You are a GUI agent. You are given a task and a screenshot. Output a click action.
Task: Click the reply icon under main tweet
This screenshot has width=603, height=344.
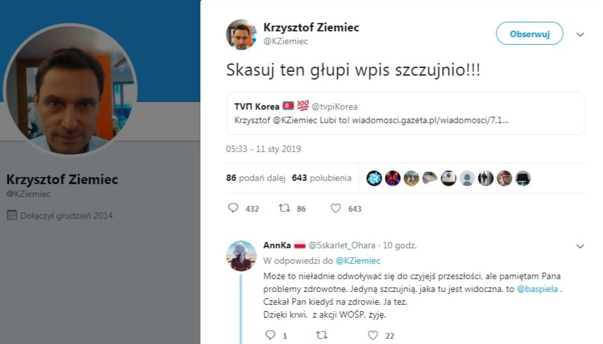[x=233, y=208]
